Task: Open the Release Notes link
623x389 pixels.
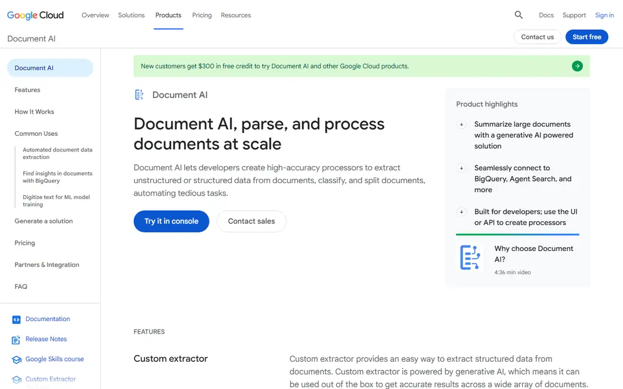Action: coord(46,339)
